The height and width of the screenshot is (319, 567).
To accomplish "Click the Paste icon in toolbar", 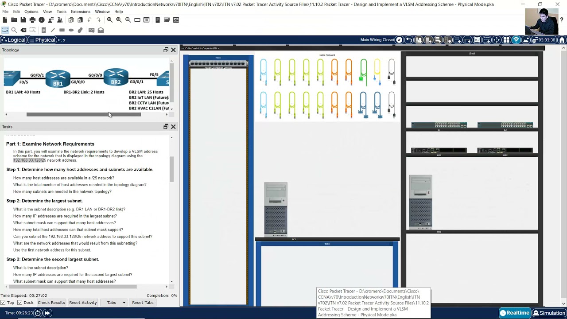I will tap(80, 20).
